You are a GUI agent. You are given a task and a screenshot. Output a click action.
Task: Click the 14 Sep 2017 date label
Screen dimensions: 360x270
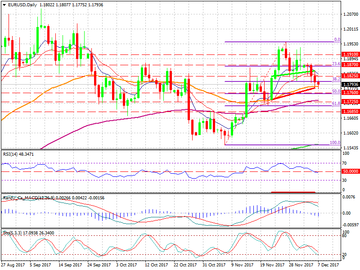click(x=70, y=265)
